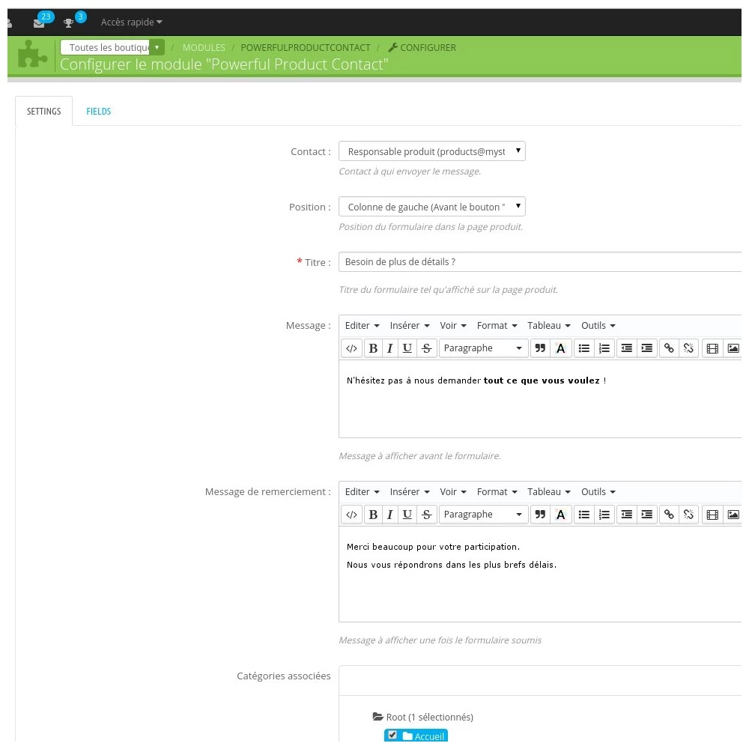Open Format menu in Message editor
Image resolution: width=749 pixels, height=749 pixels.
click(497, 325)
